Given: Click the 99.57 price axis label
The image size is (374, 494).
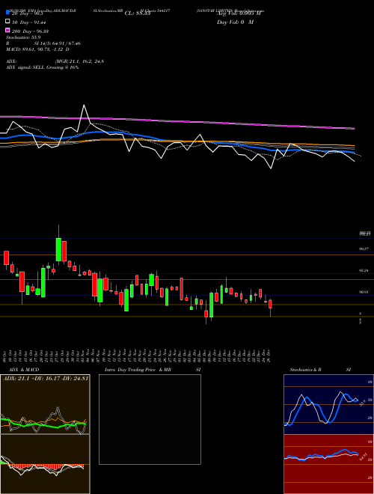Looking at the screenshot, I should 364,249.
